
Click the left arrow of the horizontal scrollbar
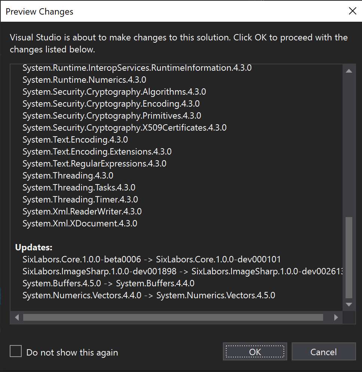(x=17, y=317)
